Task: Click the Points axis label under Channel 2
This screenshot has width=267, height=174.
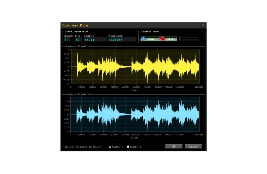Action: (135, 137)
